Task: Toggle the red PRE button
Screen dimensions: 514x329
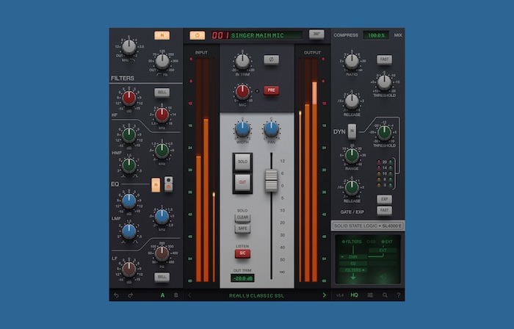Action: coord(272,90)
